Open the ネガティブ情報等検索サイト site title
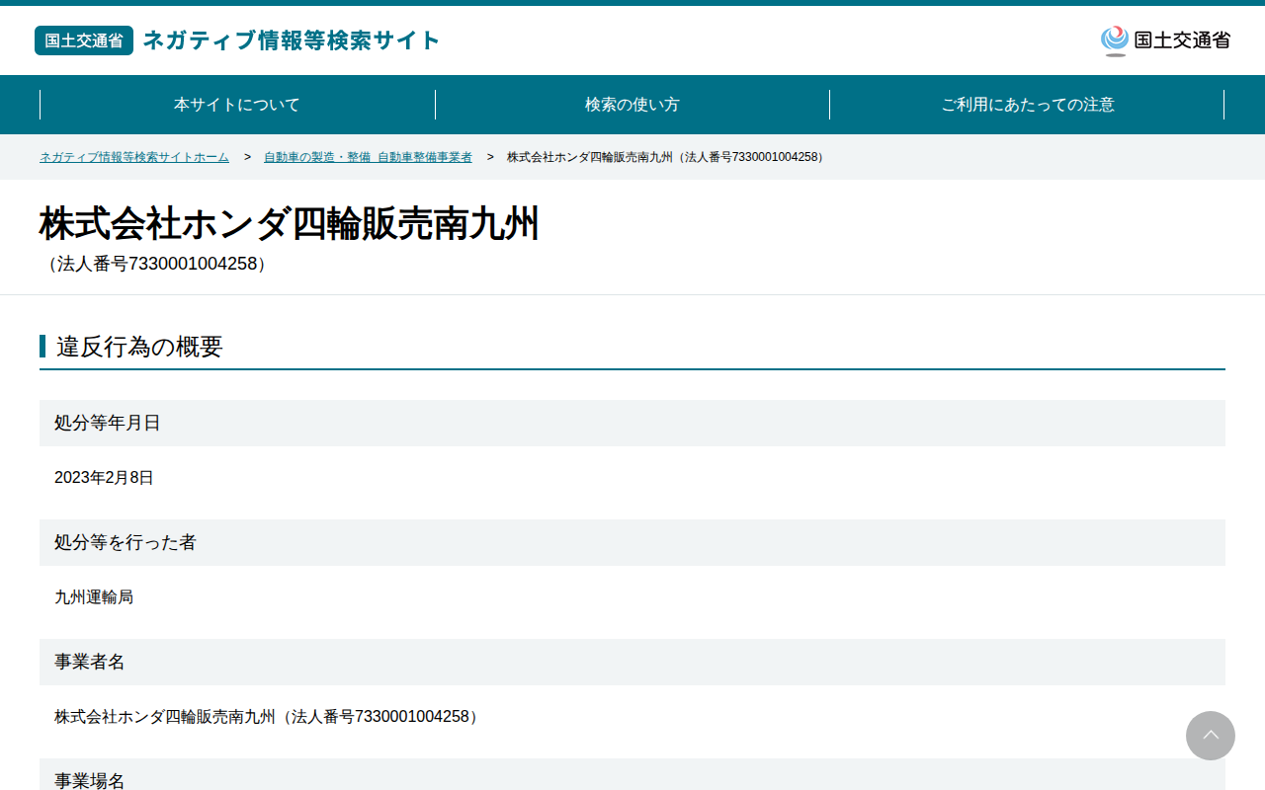This screenshot has width=1265, height=790. [x=292, y=40]
